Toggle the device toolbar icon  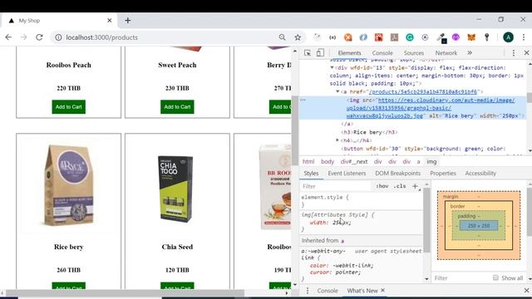point(320,53)
